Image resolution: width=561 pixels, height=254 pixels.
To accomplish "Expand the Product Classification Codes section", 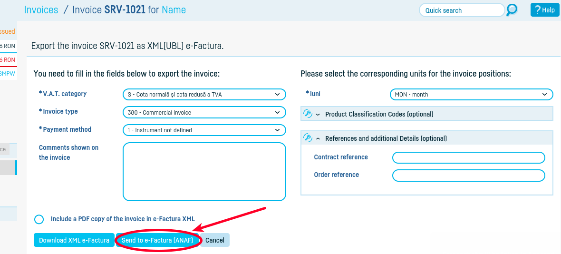I will pyautogui.click(x=379, y=114).
